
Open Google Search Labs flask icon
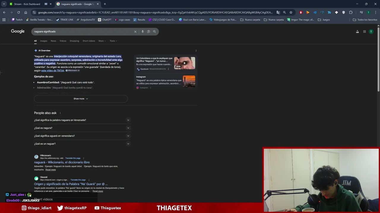point(357,32)
